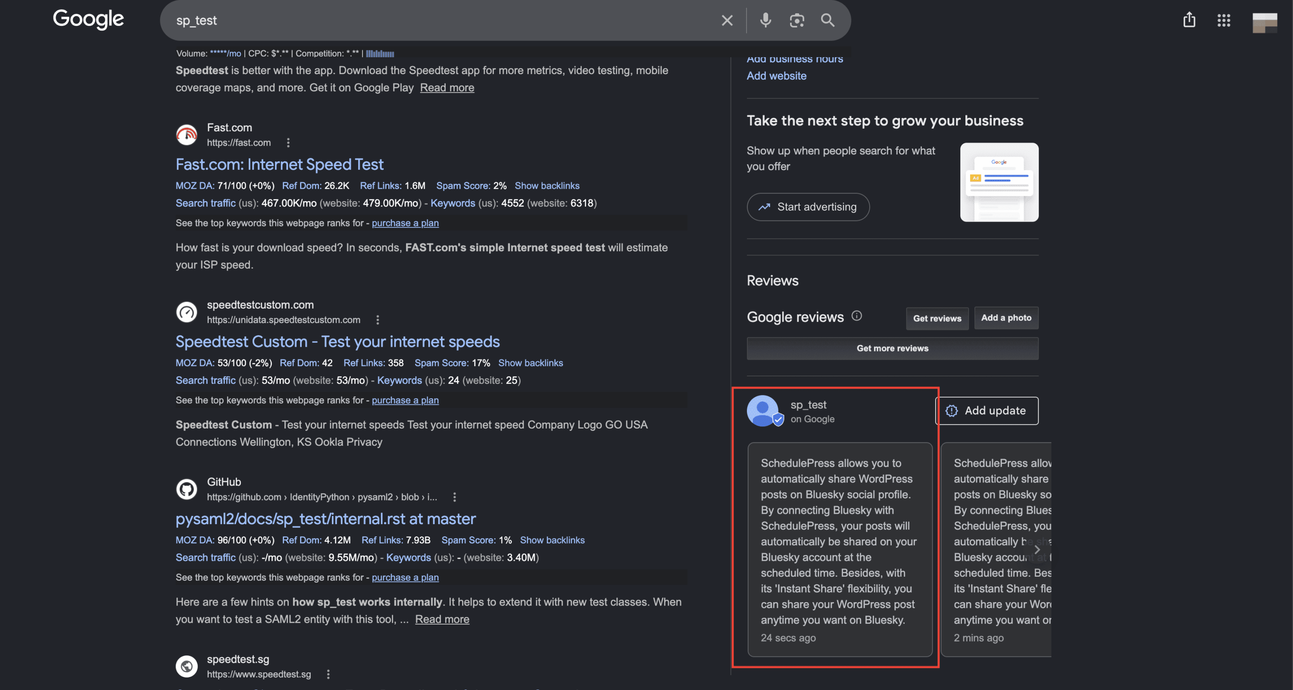Open Google Lens image search icon

(x=796, y=21)
